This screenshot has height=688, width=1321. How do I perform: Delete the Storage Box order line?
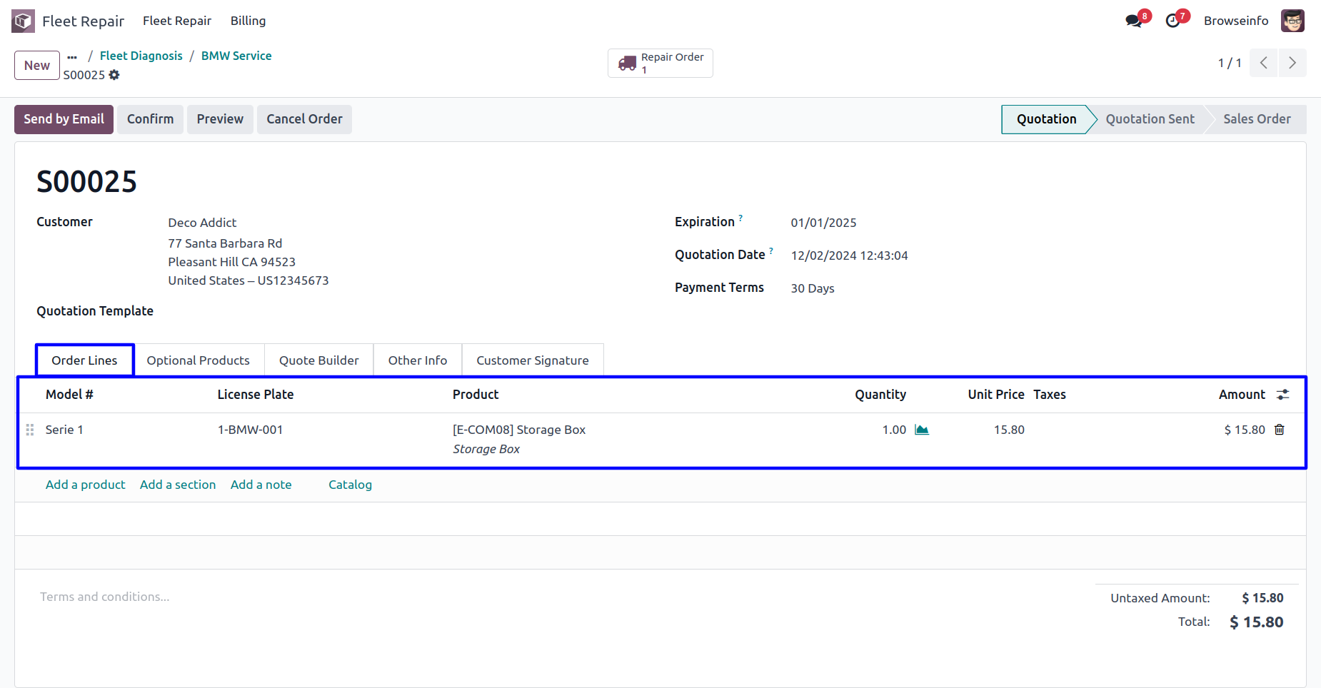(1280, 430)
